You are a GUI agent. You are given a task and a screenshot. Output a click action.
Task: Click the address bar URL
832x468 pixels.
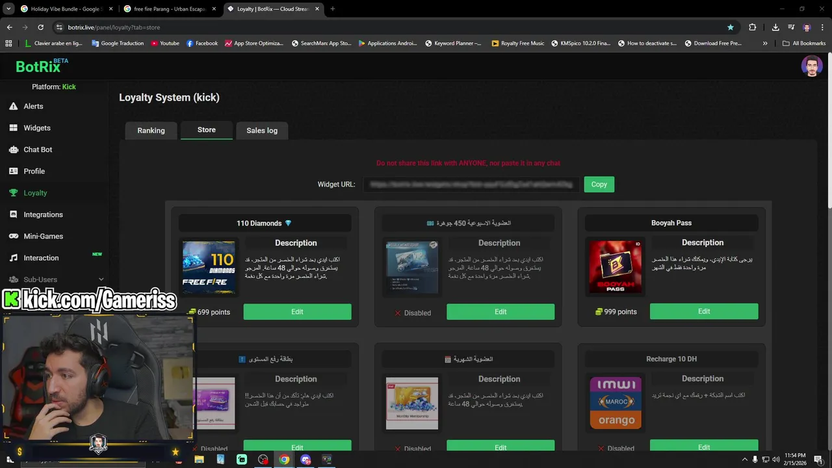tap(114, 27)
